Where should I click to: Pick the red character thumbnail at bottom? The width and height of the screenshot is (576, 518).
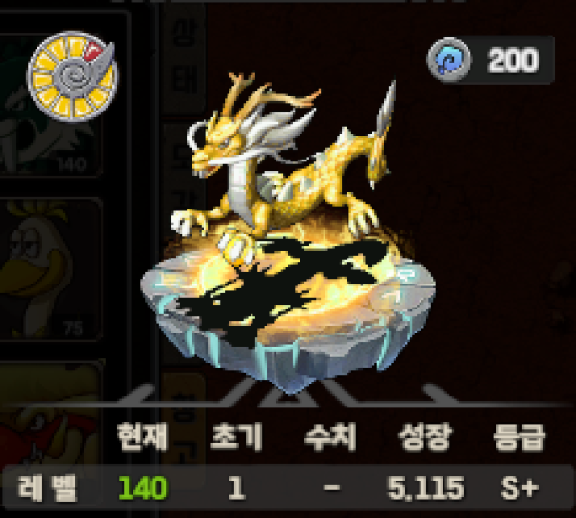(50, 411)
